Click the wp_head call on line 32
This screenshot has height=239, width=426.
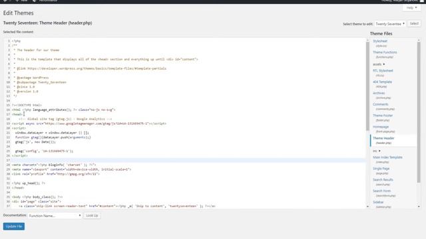point(29,183)
